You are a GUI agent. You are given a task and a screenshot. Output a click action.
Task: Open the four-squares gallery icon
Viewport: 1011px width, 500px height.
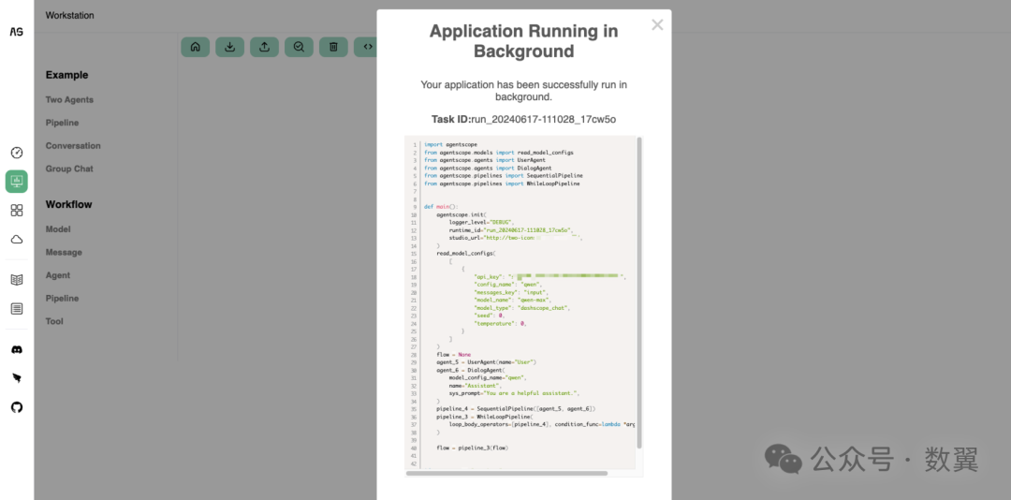pyautogui.click(x=17, y=211)
